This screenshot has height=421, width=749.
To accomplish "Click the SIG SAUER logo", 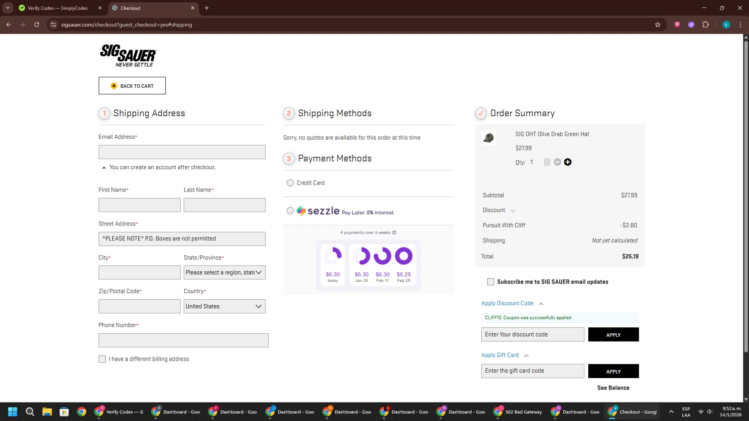I will (128, 55).
